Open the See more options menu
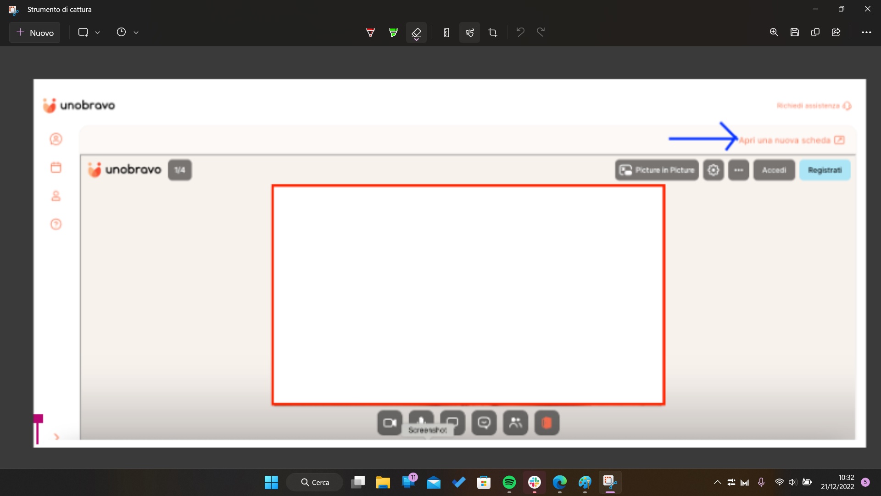Image resolution: width=881 pixels, height=496 pixels. click(x=866, y=32)
